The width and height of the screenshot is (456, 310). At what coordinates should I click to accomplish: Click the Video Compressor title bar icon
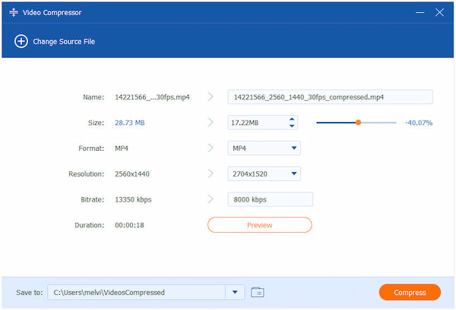click(14, 12)
